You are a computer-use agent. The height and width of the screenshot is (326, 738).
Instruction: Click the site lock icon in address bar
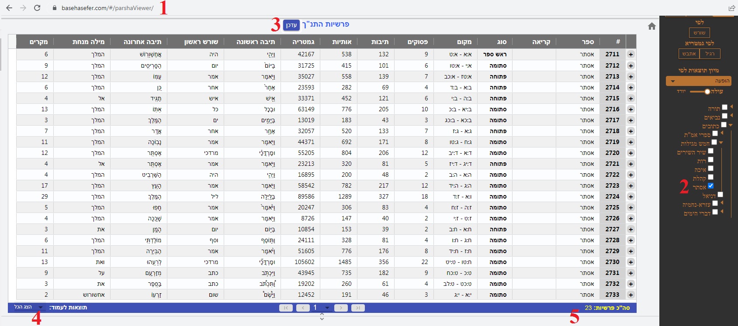(x=55, y=8)
